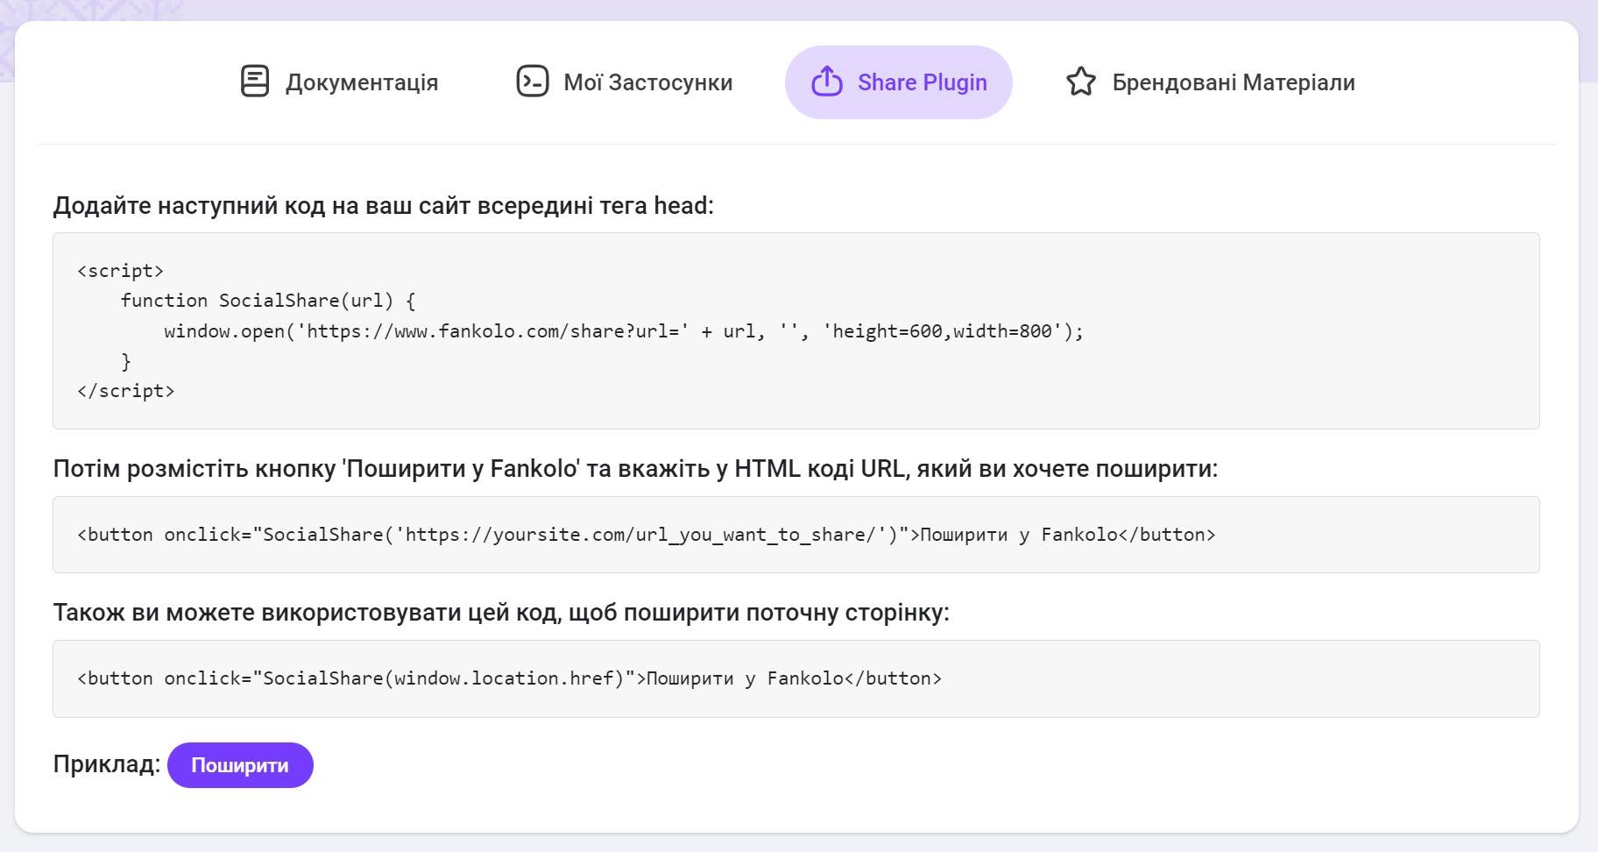The width and height of the screenshot is (1598, 852).
Task: Click the heading starting with Потім розмістіть кнопку
Action: [x=635, y=469]
